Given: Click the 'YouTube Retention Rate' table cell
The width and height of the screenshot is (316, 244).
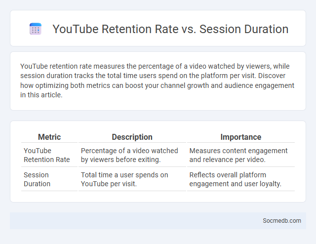Looking at the screenshot, I should tap(49, 155).
